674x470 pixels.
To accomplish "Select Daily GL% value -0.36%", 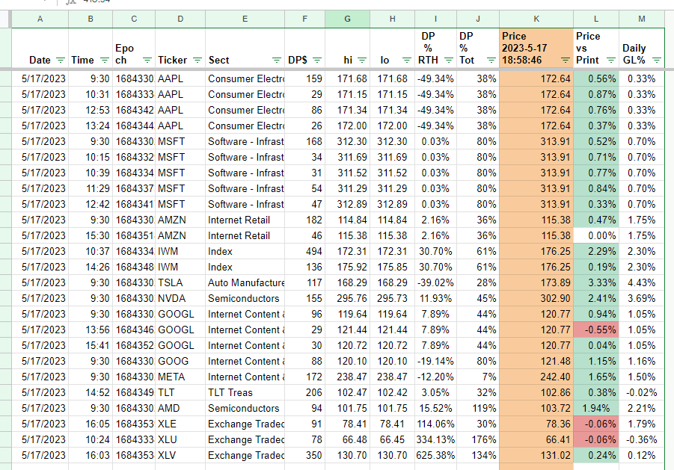I will click(x=641, y=439).
